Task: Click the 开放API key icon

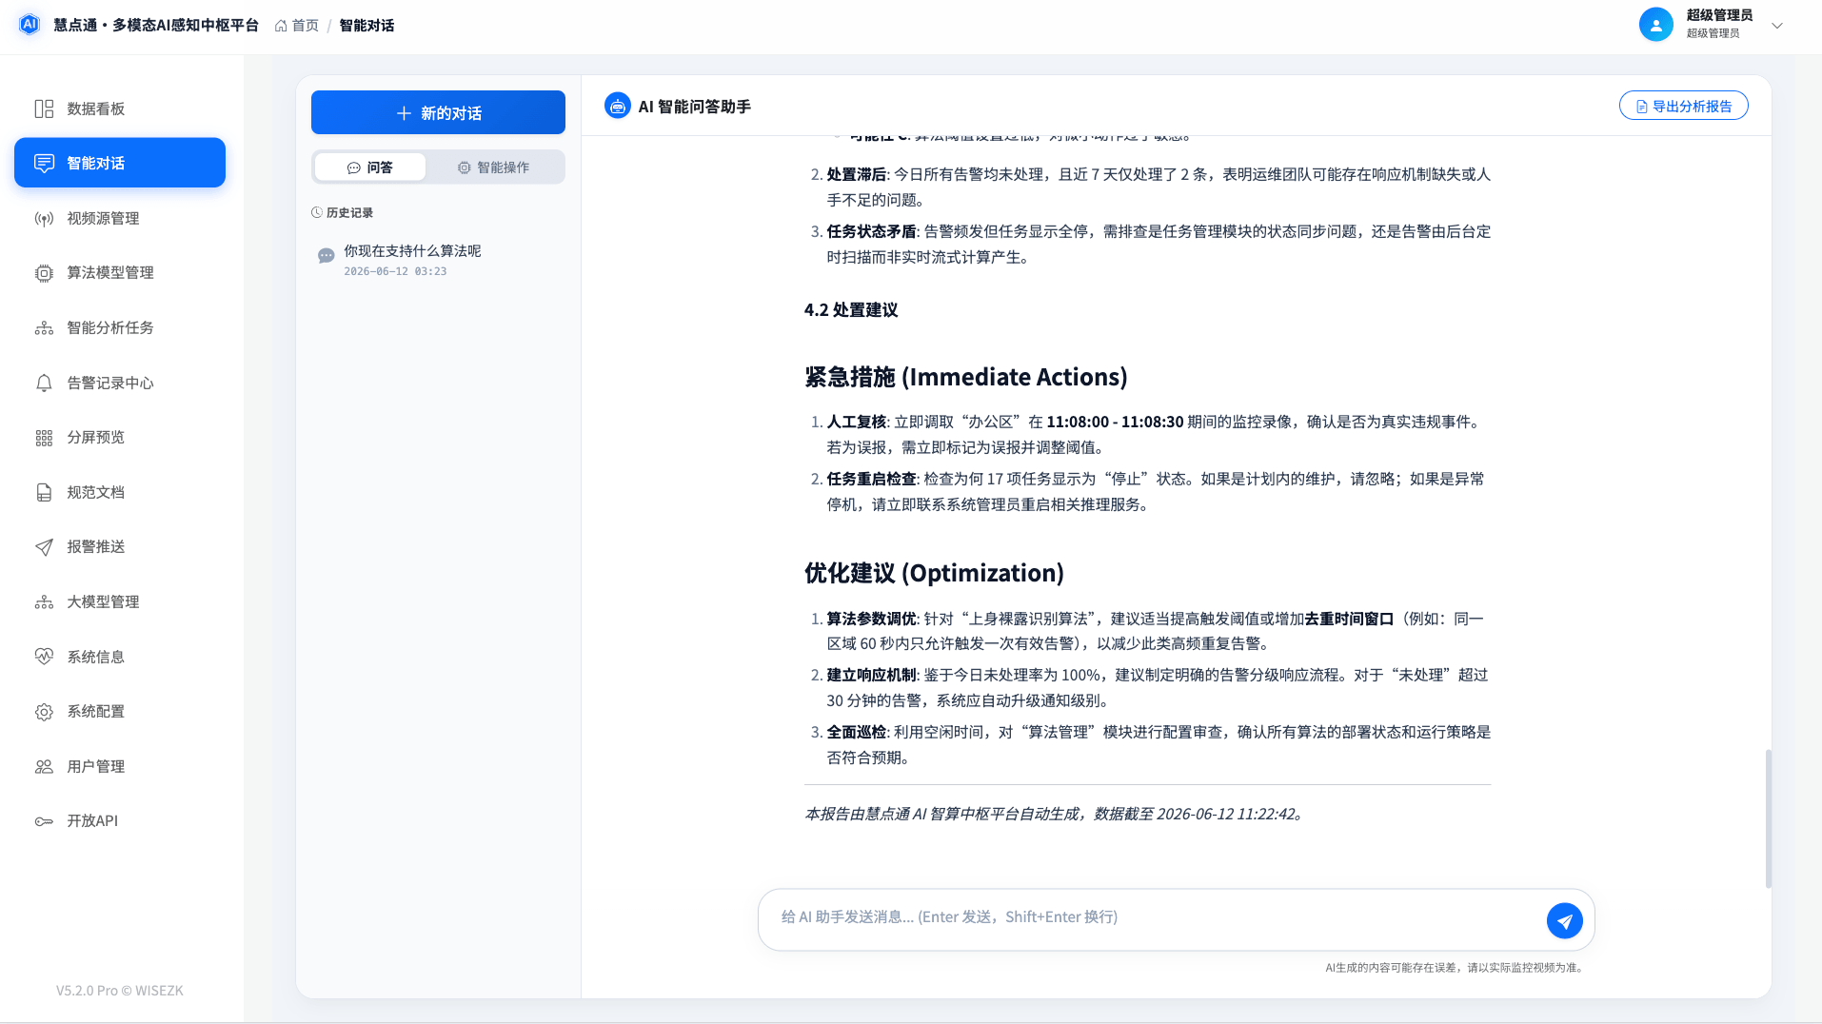Action: (x=44, y=821)
